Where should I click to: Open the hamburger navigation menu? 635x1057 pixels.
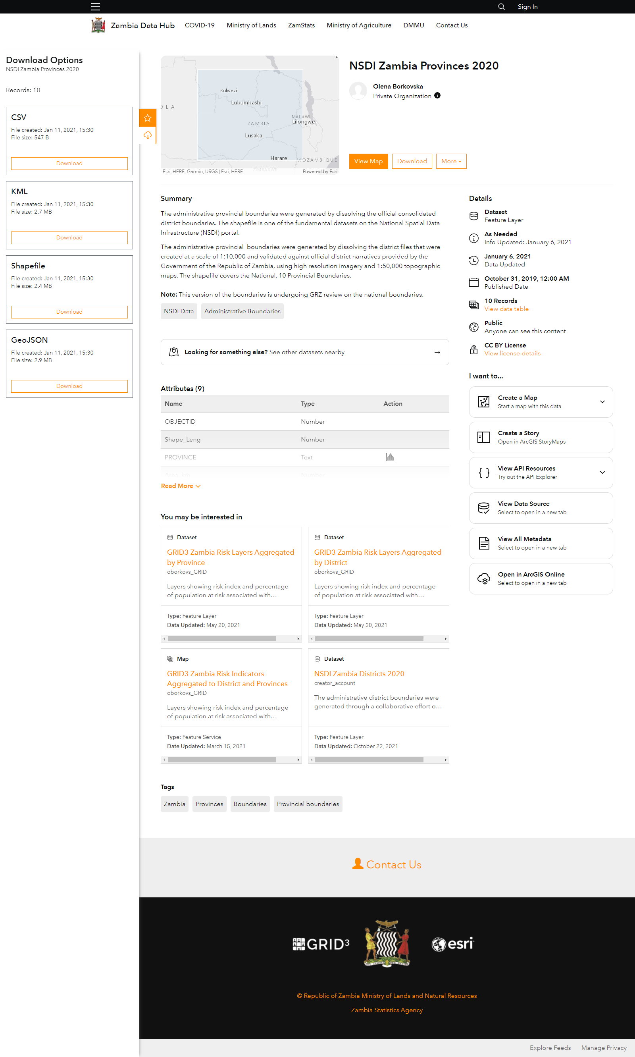[95, 6]
